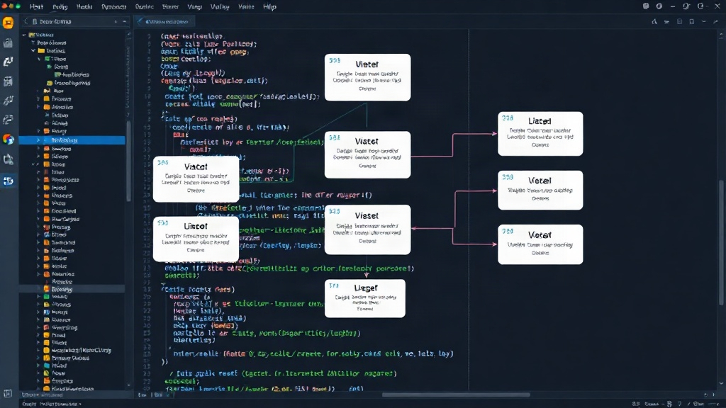Collapse the root folder at the tree top
Viewport: 726px width, 408px height.
click(x=24, y=35)
